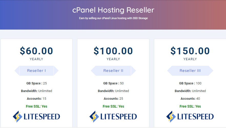The height and width of the screenshot is (128, 226).
Task: Select the Reseller III plan badge
Action: (190, 71)
